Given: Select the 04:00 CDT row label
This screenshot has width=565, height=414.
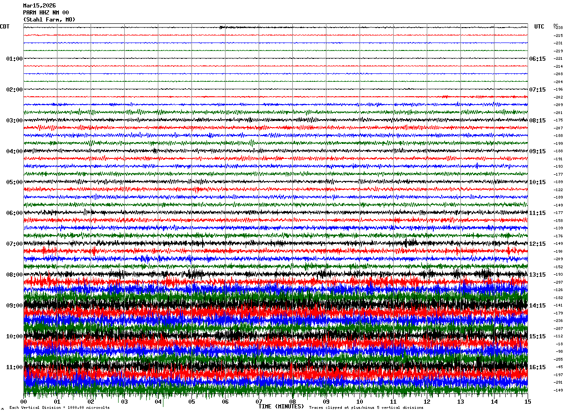Looking at the screenshot, I should (14, 151).
